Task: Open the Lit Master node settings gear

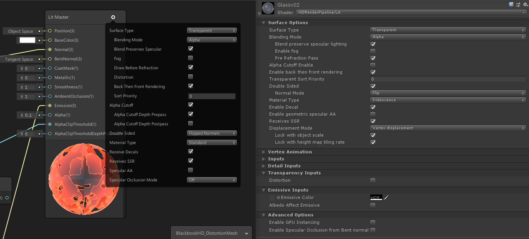Action: (113, 17)
